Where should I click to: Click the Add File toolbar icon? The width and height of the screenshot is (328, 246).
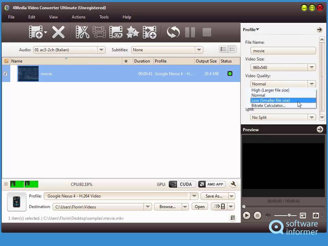click(x=36, y=32)
